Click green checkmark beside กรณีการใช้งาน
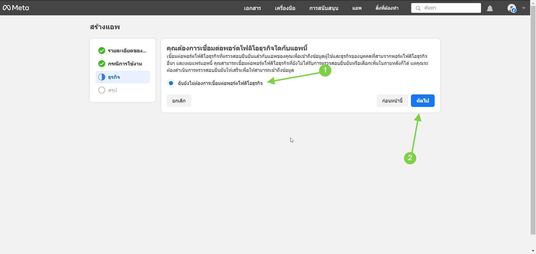Viewport: 536px width, 254px height. coord(102,63)
